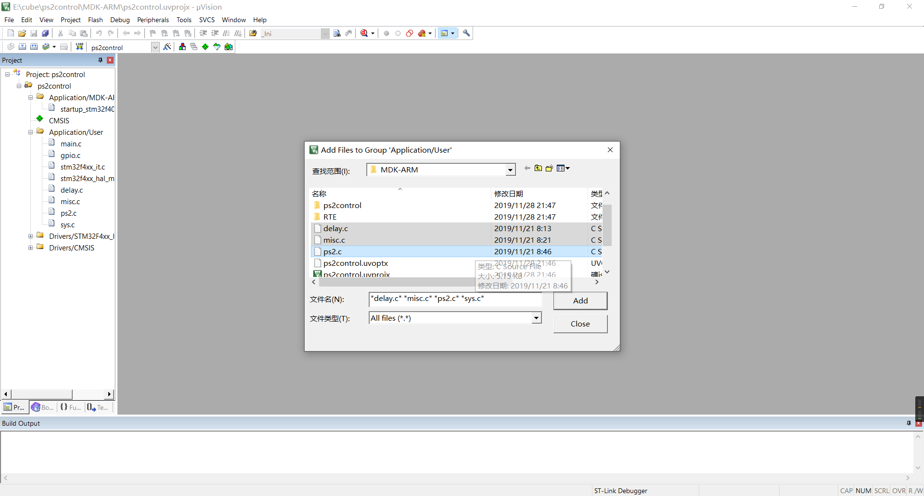Select the RTE folder in the list
This screenshot has width=924, height=496.
(x=456, y=217)
